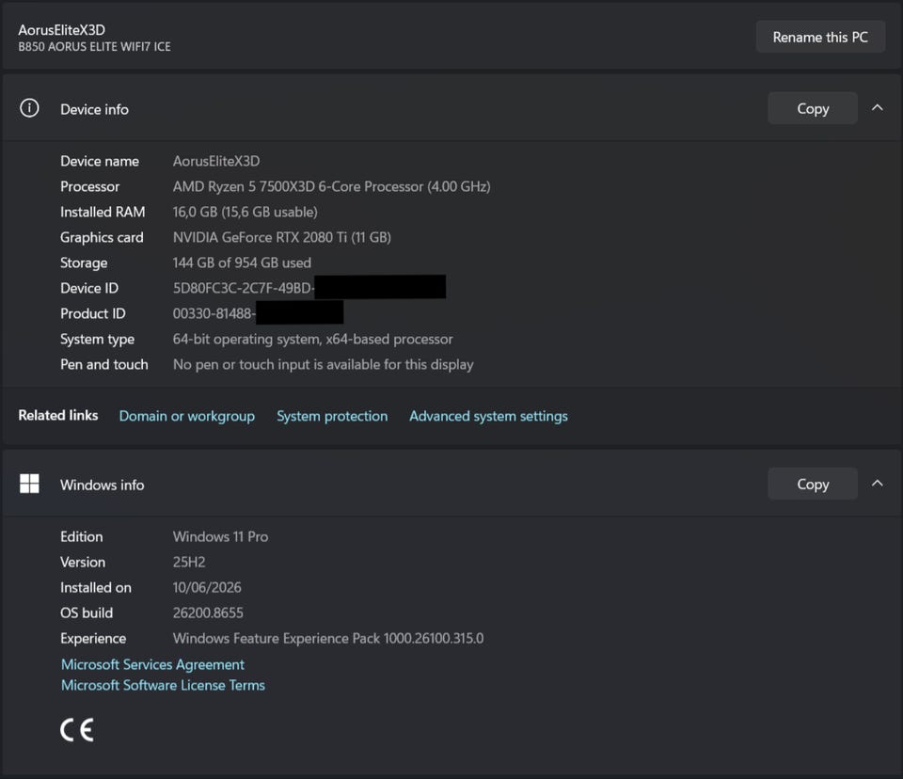903x779 pixels.
Task: Select NVIDIA GeForce RTX 2080 Ti text
Action: [x=281, y=237]
